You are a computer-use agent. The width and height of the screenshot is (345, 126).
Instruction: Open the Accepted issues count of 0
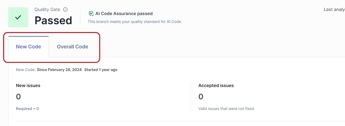pos(201,97)
